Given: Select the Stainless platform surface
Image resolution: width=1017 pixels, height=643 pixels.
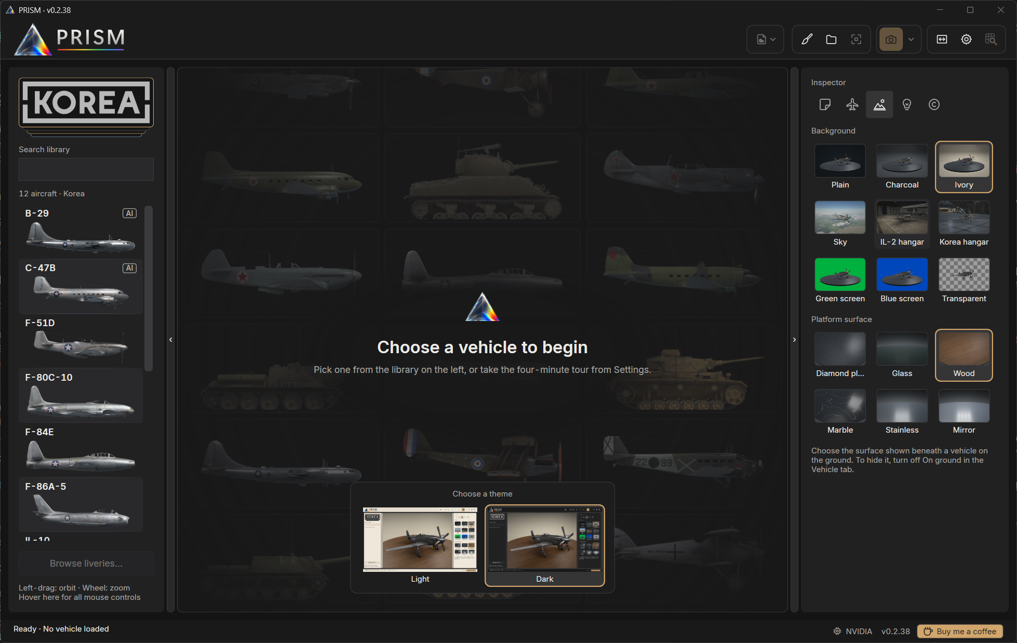Looking at the screenshot, I should point(902,412).
